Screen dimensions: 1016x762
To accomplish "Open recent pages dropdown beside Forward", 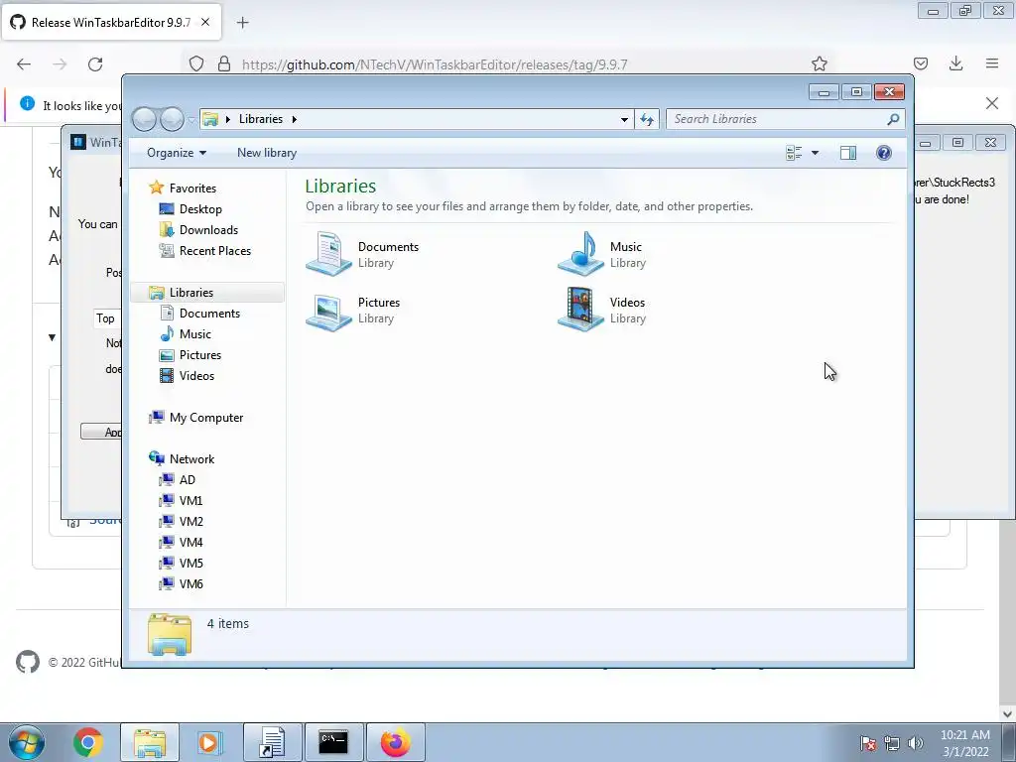I will [191, 120].
